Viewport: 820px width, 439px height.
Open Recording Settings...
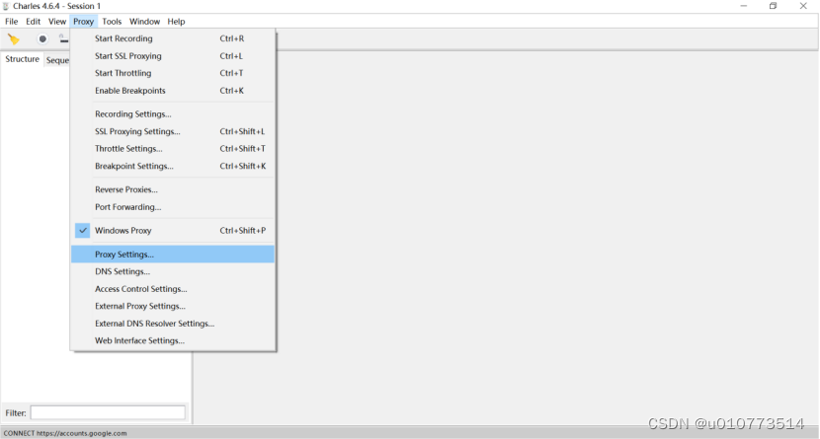click(x=173, y=113)
